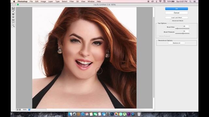Open Spotlight search magnifier in menu bar
The height and width of the screenshot is (117, 209).
pyautogui.click(x=190, y=1)
